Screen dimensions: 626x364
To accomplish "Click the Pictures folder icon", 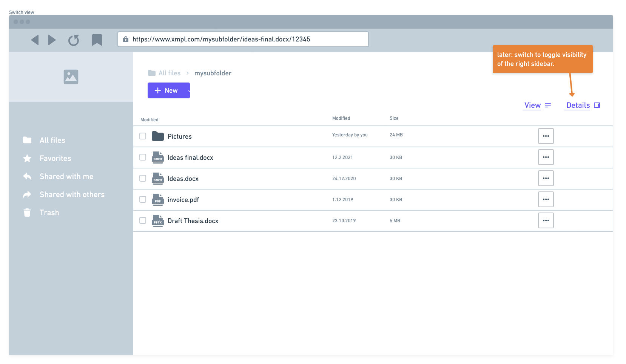I will coord(158,136).
